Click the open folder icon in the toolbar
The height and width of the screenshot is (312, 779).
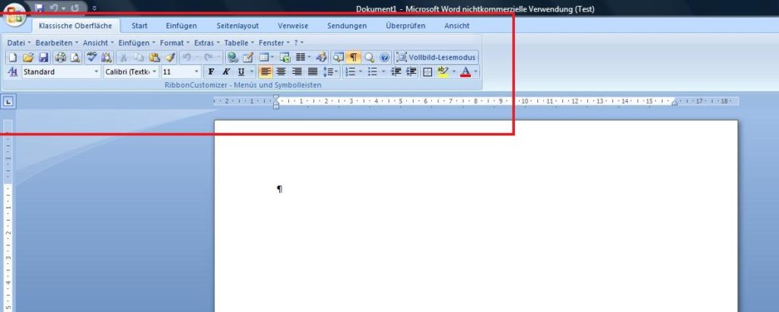tap(28, 57)
